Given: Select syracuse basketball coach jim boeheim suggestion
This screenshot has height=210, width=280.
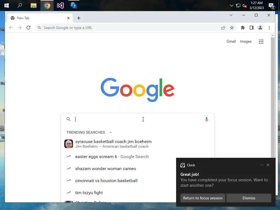Looking at the screenshot, I should 138,144.
